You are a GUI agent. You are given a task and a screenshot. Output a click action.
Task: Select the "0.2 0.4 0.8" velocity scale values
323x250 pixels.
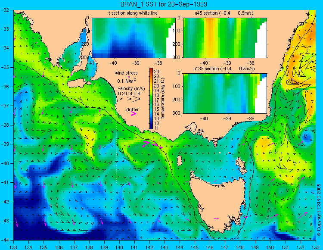pyautogui.click(x=129, y=94)
